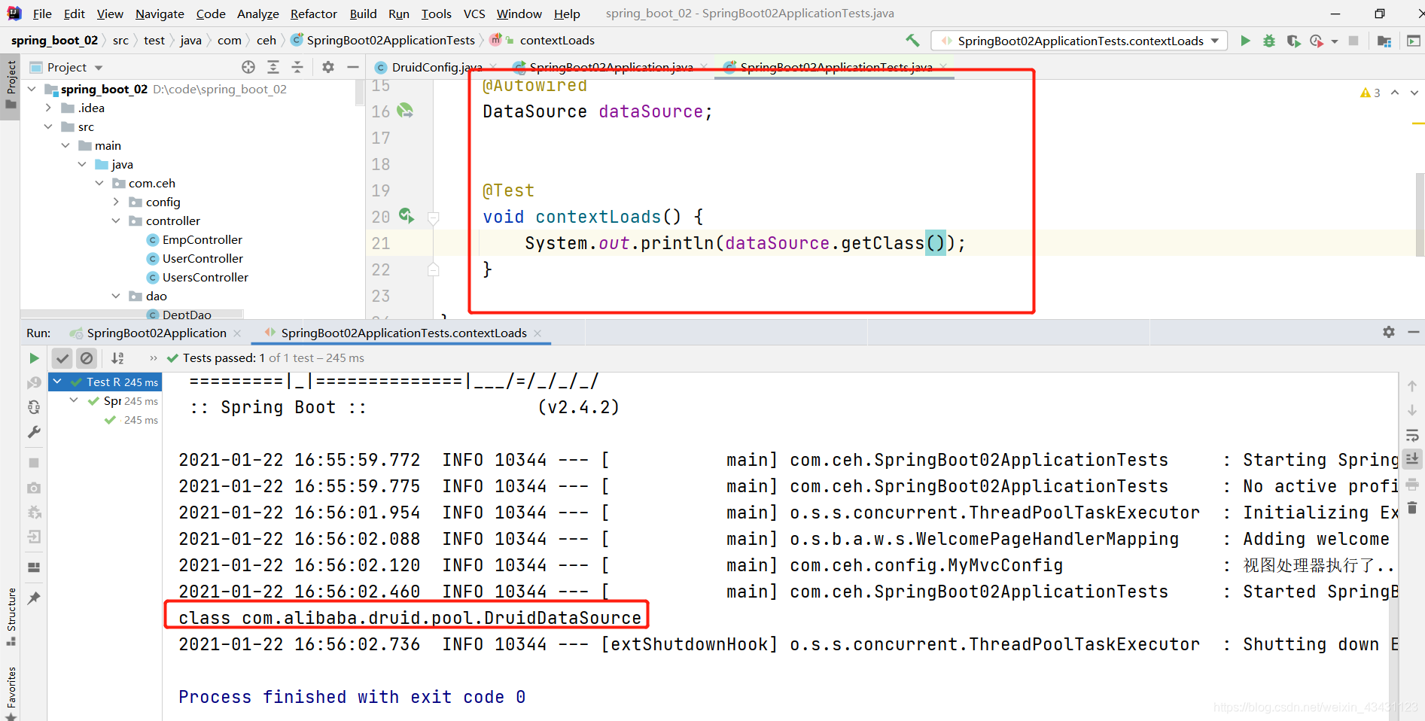Collapse the main folder
The image size is (1425, 721).
[65, 145]
